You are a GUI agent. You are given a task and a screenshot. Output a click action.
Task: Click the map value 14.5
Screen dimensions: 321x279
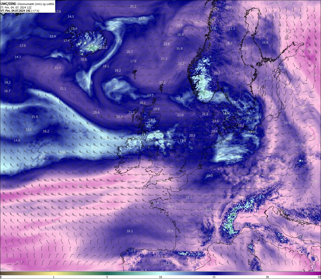pyautogui.click(x=71, y=17)
